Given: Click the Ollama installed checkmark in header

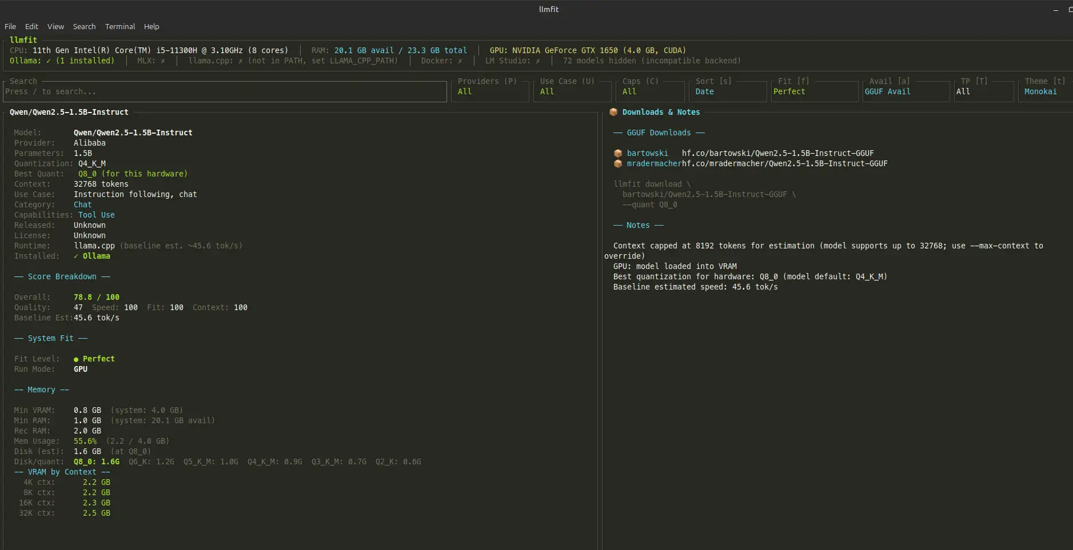Looking at the screenshot, I should point(49,61).
